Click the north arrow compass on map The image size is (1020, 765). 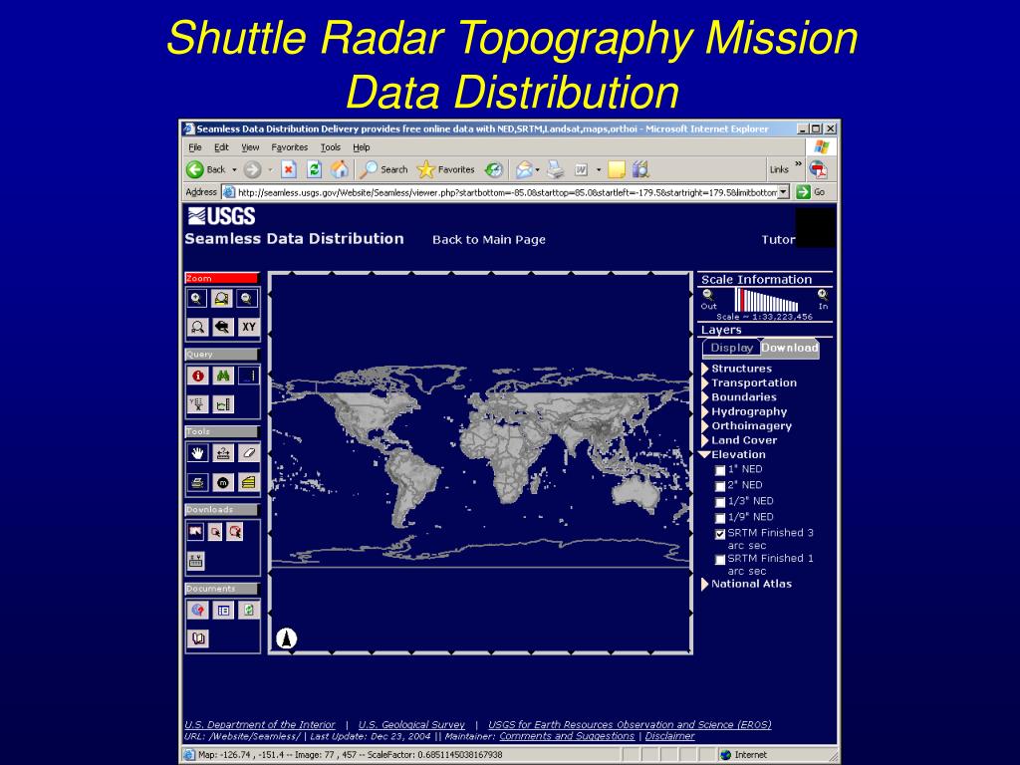coord(286,638)
